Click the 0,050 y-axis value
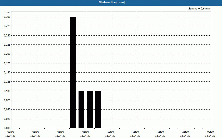 [x=7, y=110]
